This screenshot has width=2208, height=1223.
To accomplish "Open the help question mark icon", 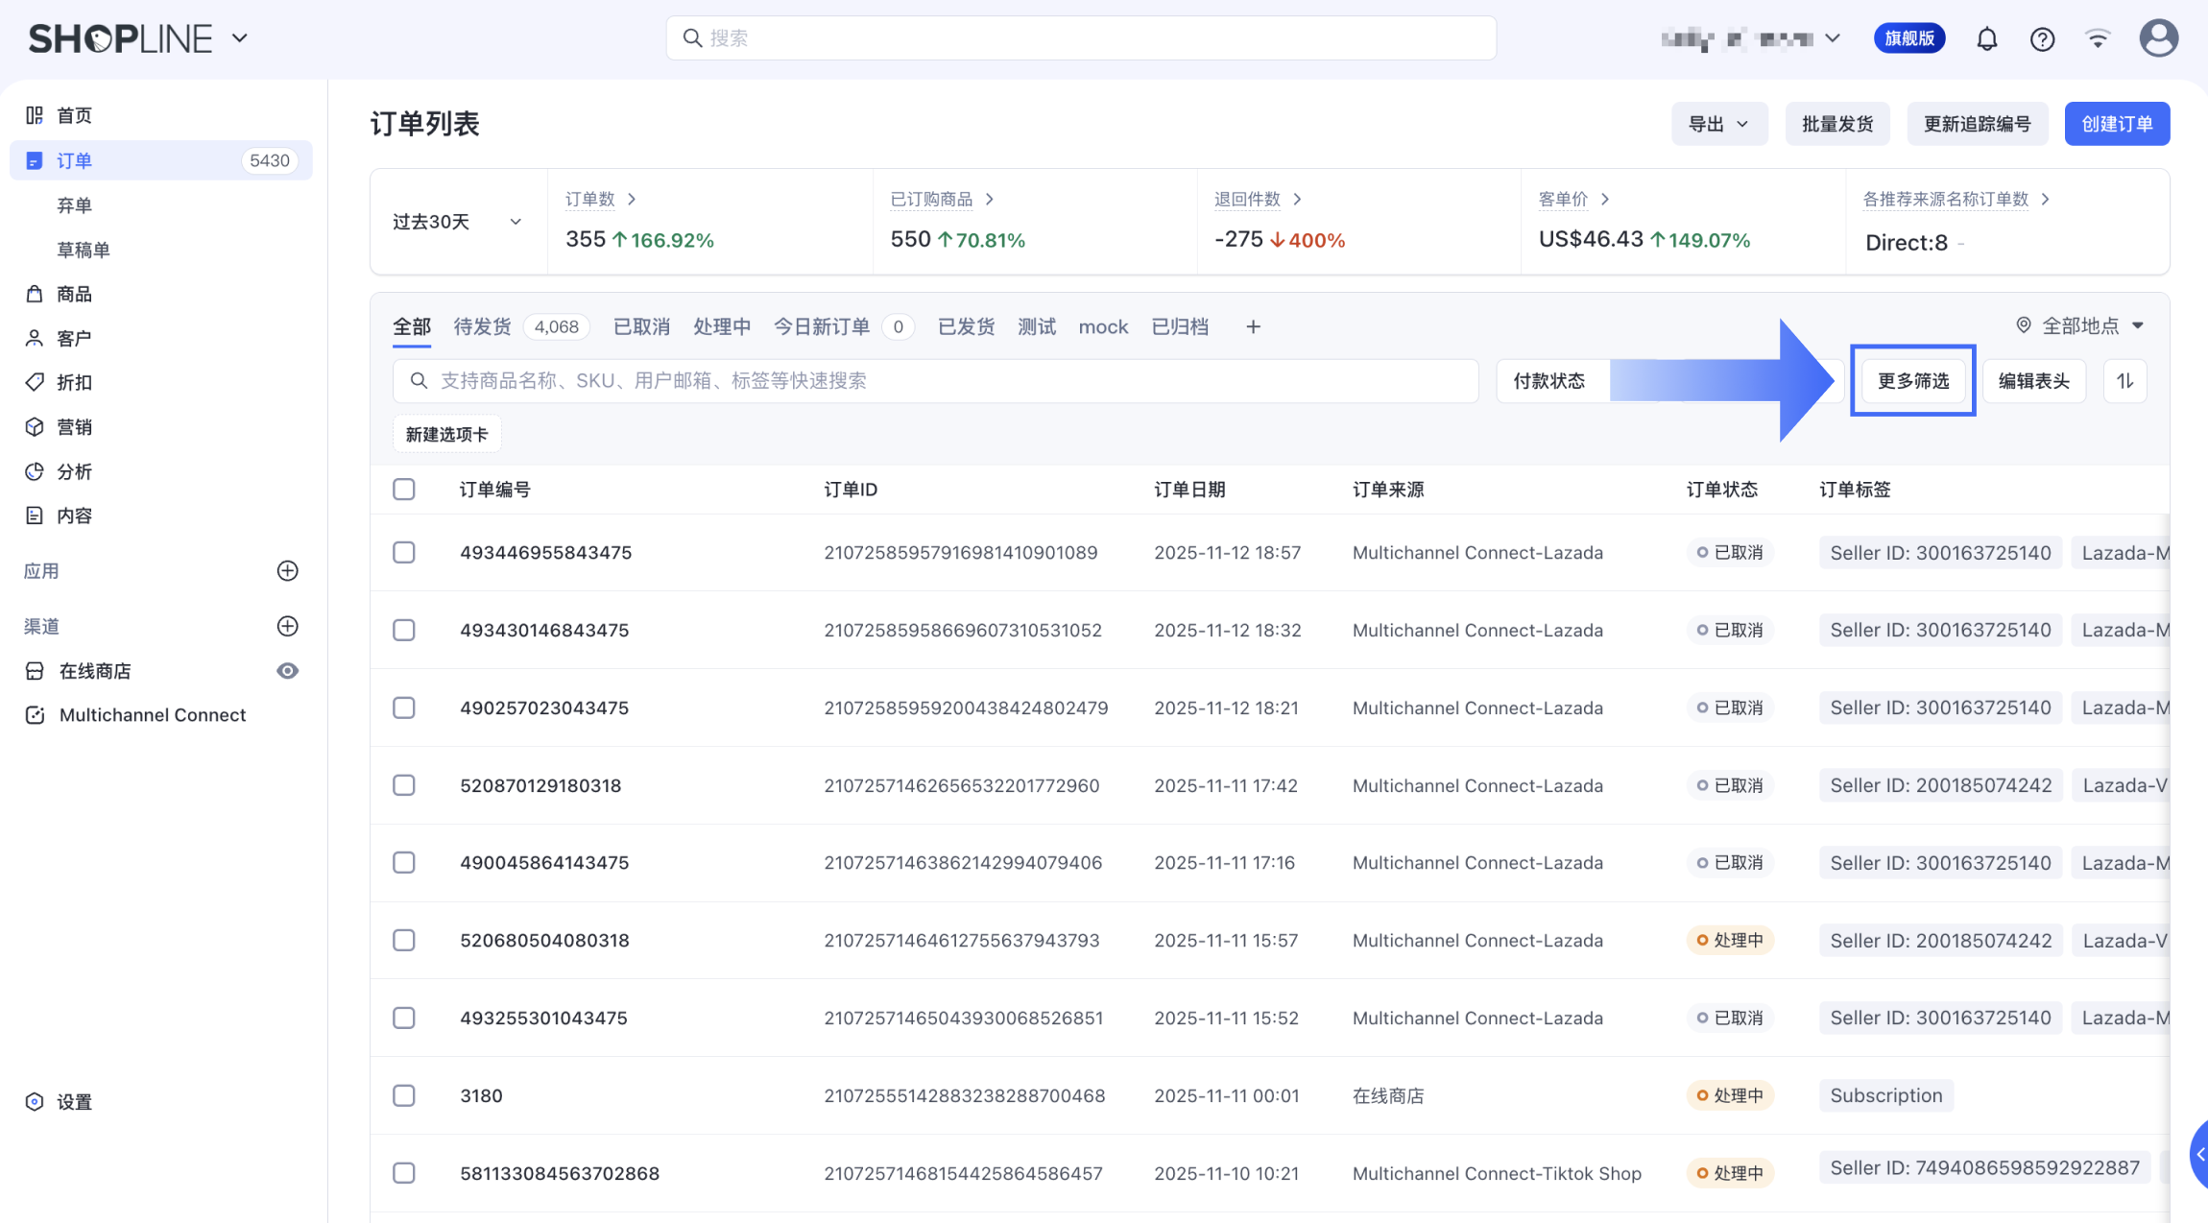I will (2042, 39).
